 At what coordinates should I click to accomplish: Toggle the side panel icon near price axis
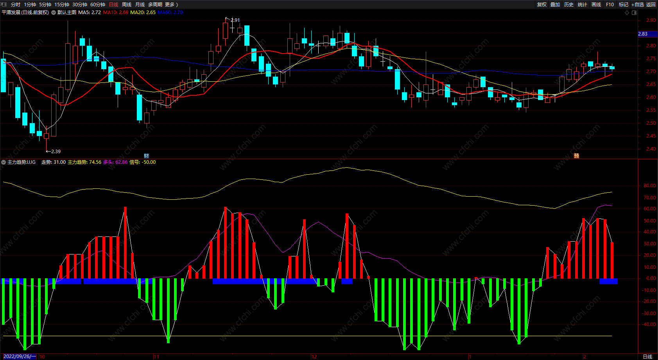coord(634,13)
